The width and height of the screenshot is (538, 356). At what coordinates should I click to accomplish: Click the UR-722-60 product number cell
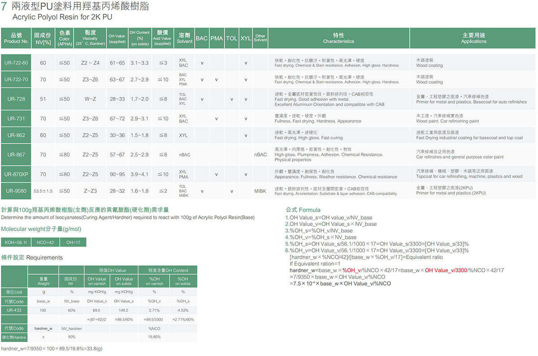pyautogui.click(x=16, y=63)
